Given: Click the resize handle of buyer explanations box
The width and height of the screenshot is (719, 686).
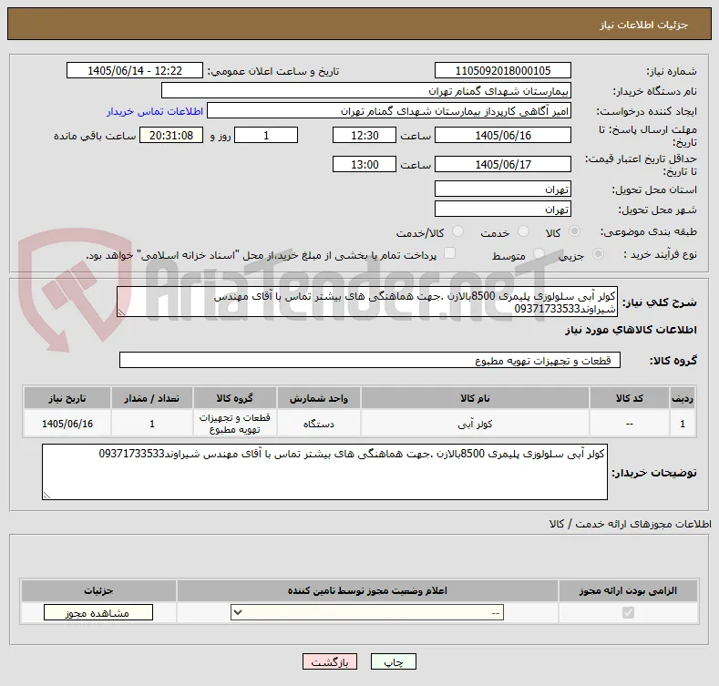Looking at the screenshot, I should 46,496.
